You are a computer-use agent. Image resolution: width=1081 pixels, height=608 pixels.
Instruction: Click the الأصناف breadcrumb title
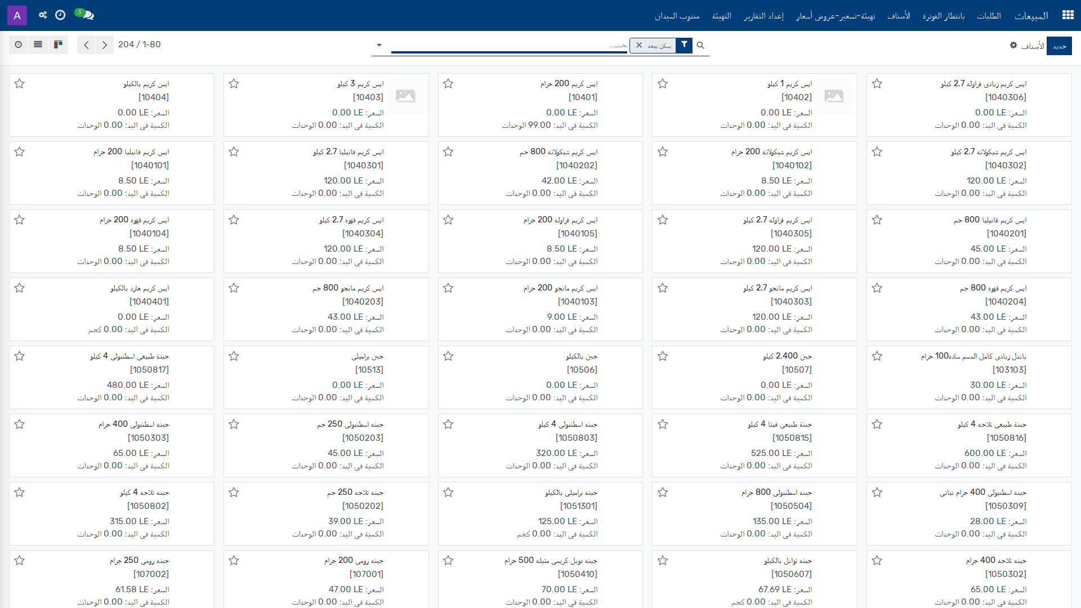(1033, 46)
